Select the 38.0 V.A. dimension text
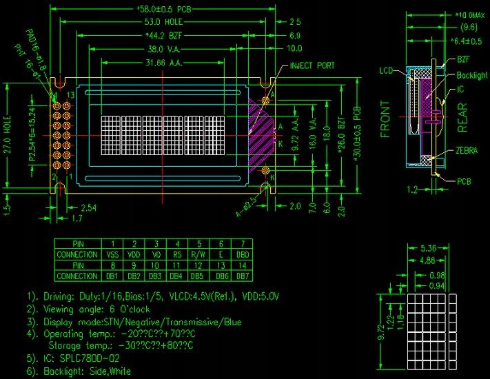490x379 pixels. tap(163, 50)
